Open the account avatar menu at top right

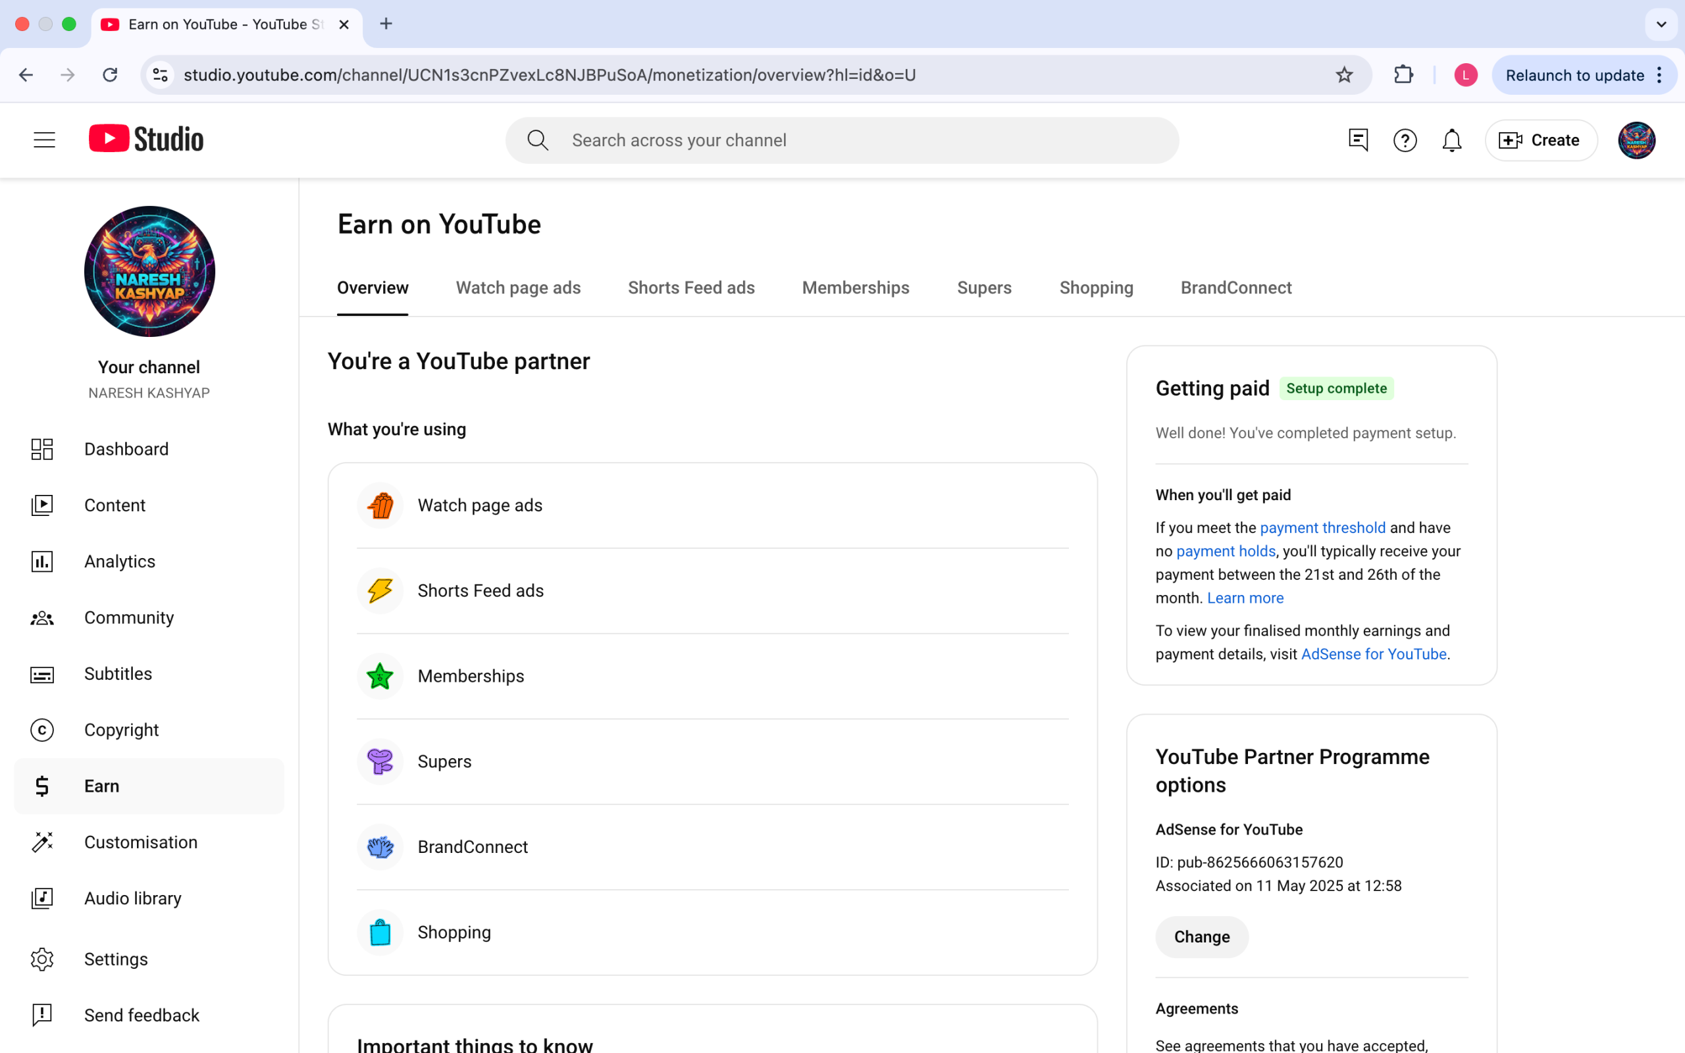(x=1636, y=140)
